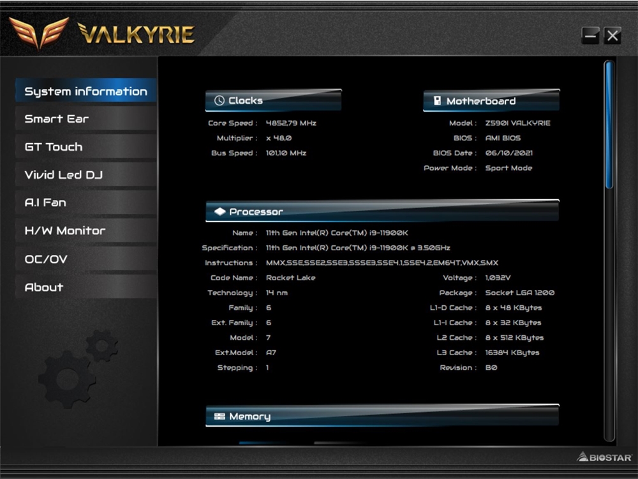The image size is (638, 479).
Task: Select the Memory section header
Action: click(x=382, y=416)
